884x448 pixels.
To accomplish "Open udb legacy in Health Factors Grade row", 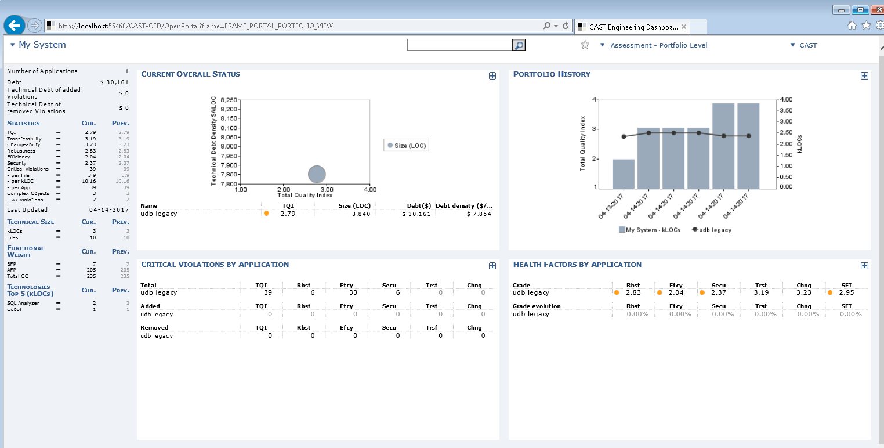I will [531, 292].
